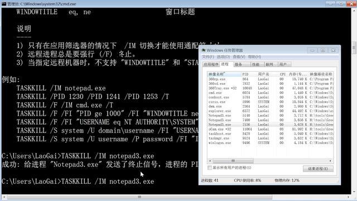Open the 性能 tab
This screenshot has height=201, width=357.
tap(257, 65)
